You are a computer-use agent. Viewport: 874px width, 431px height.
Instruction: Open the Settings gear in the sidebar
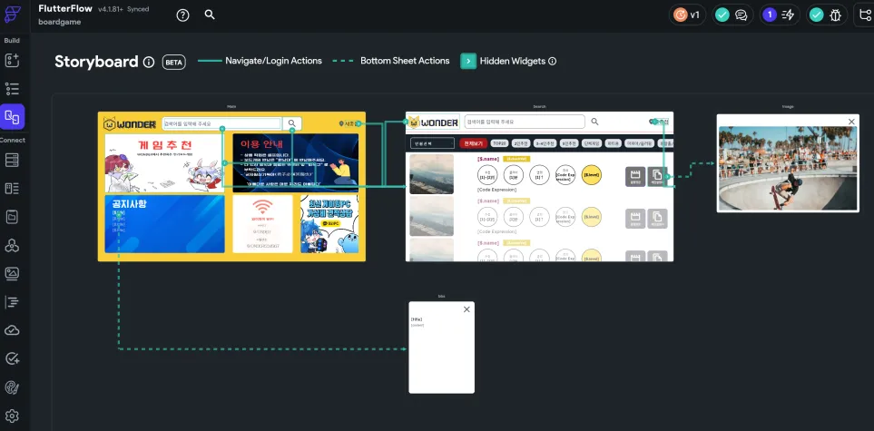(13, 416)
